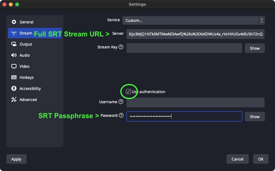Image resolution: width=275 pixels, height=171 pixels.
Task: Show the Stream Key value
Action: (254, 48)
